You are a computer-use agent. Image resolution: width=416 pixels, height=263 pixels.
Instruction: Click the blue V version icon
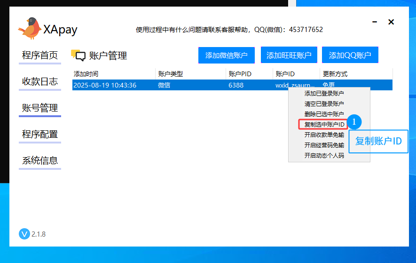[x=24, y=234]
